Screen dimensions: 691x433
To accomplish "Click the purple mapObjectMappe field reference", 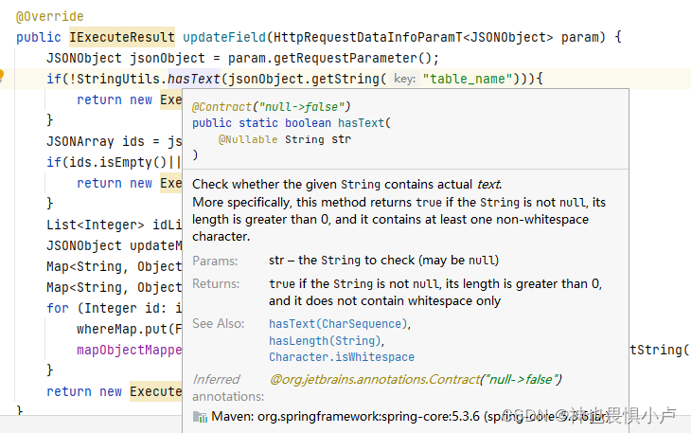I will coord(129,350).
